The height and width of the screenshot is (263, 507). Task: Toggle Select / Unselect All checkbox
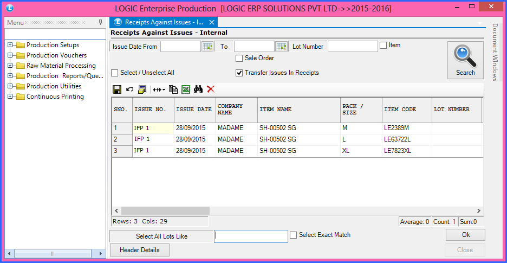pyautogui.click(x=114, y=73)
